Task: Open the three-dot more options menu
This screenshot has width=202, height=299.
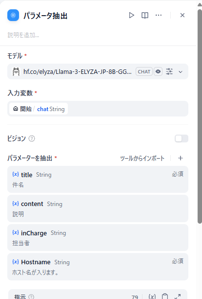Action: click(159, 15)
